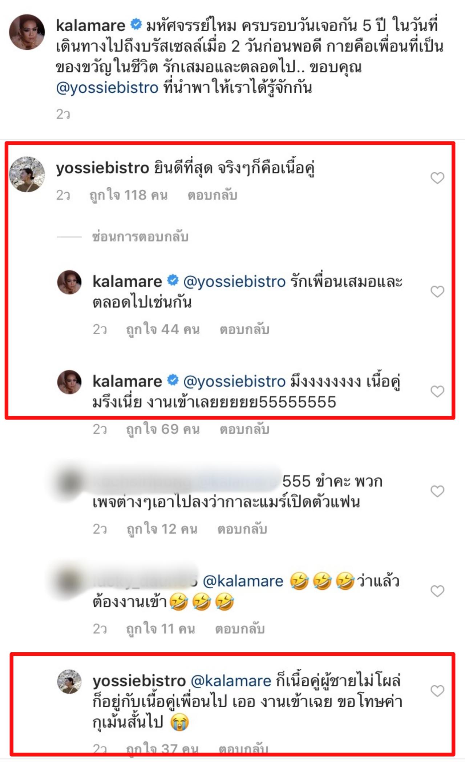Image resolution: width=465 pixels, height=762 pixels.
Task: Open the yossiebistro username on first comment
Action: click(x=102, y=168)
